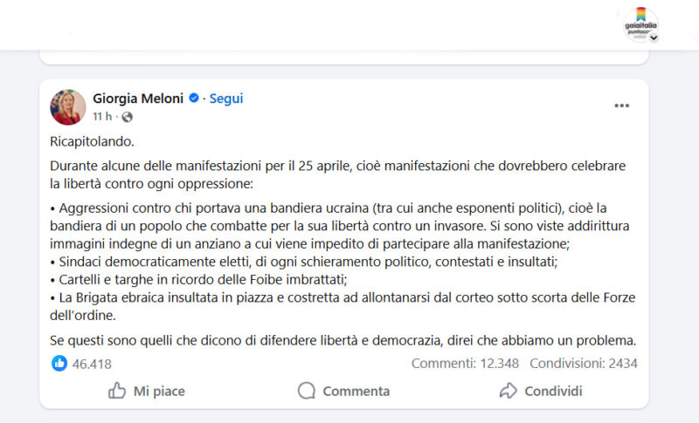Viewport: 699px width, 423px height.
Task: View the 46.418 reactions count
Action: point(92,364)
